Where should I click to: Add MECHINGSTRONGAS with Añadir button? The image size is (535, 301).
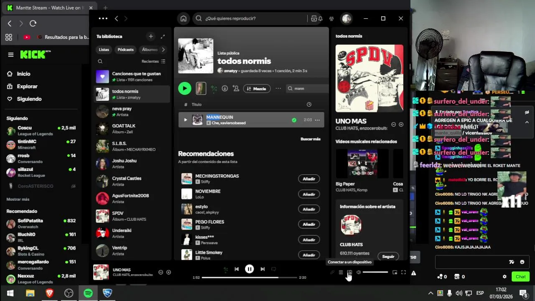309,179
